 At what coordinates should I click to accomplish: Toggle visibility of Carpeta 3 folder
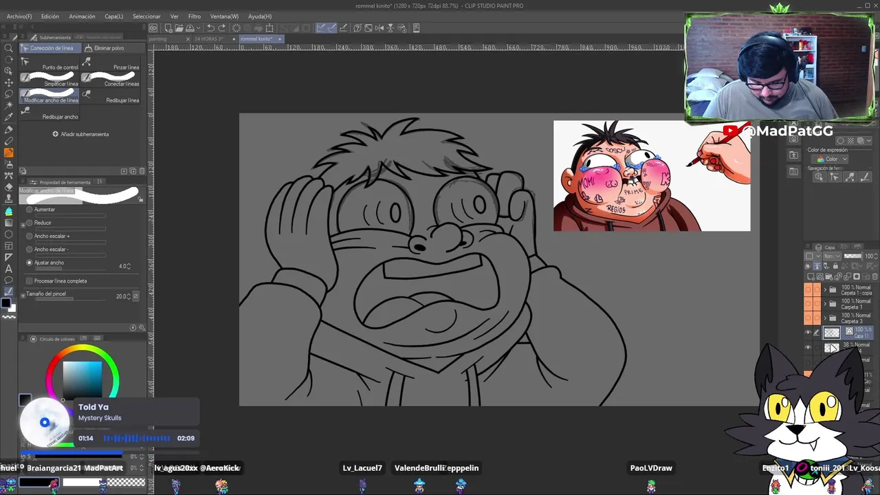pyautogui.click(x=808, y=318)
